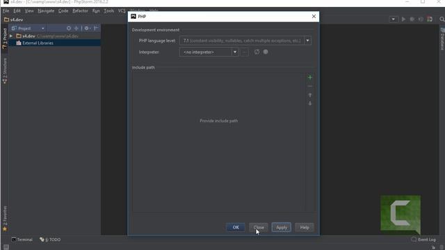The height and width of the screenshot is (250, 445).
Task: Click the Run play icon in toolbar
Action: point(403,19)
